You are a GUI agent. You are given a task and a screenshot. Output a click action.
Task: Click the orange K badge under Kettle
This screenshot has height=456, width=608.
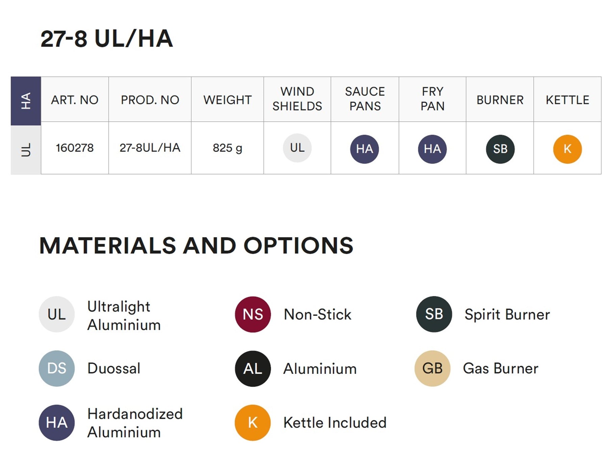(567, 149)
